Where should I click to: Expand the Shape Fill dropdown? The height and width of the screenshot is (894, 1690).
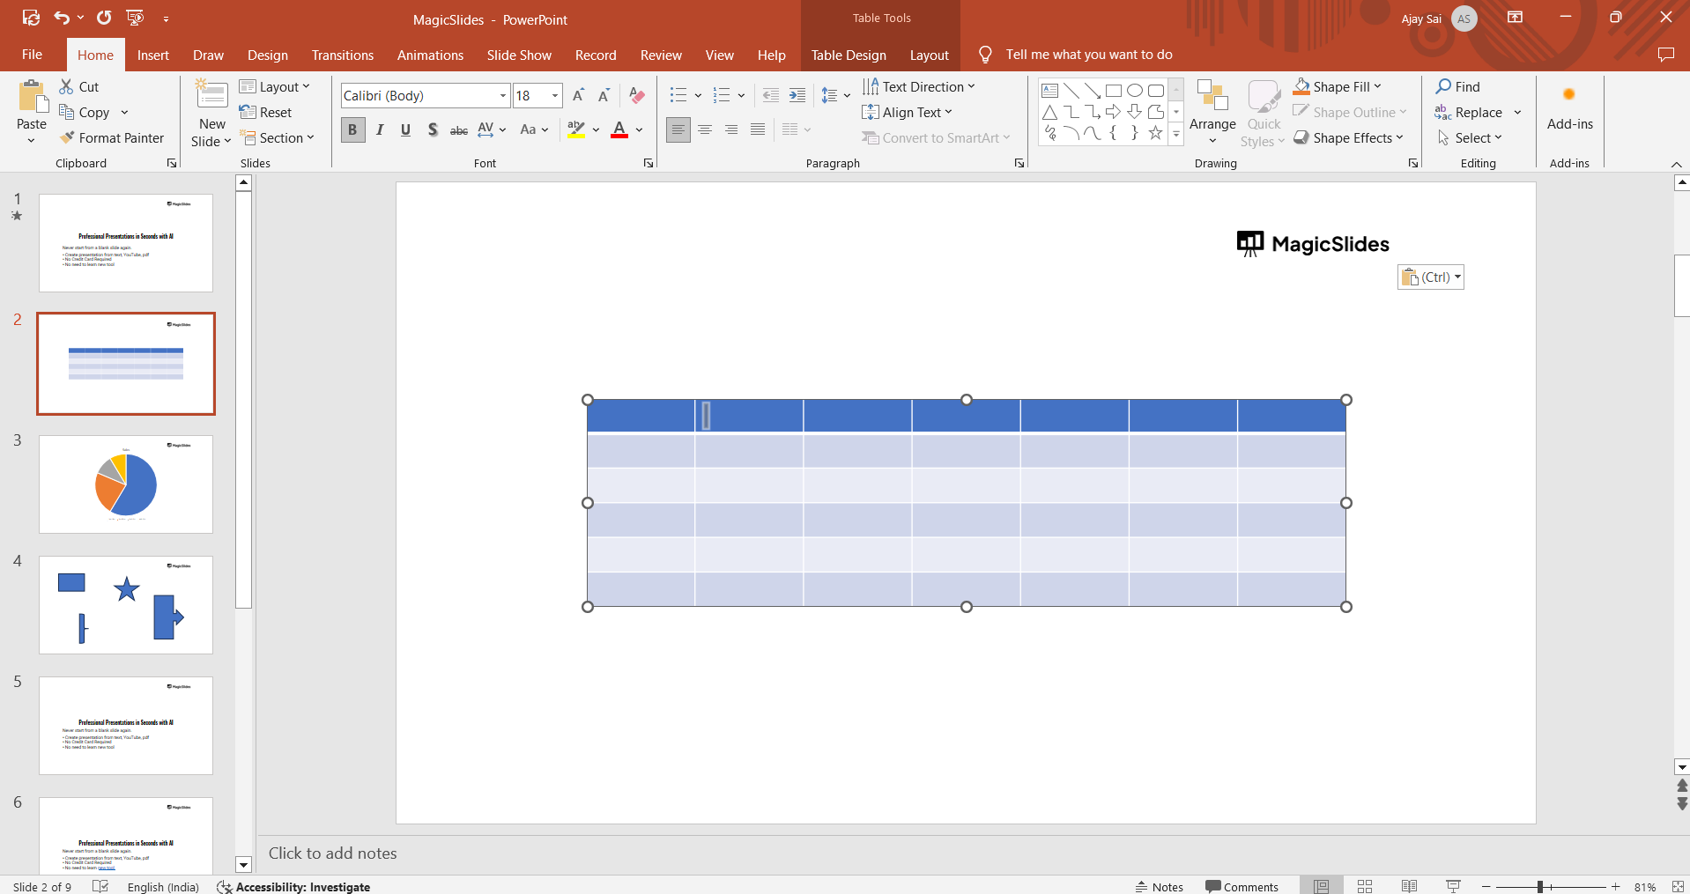coord(1377,86)
